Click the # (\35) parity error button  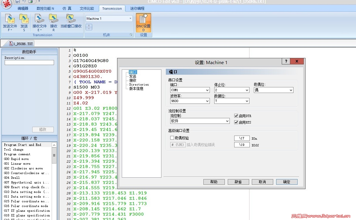pos(178,145)
